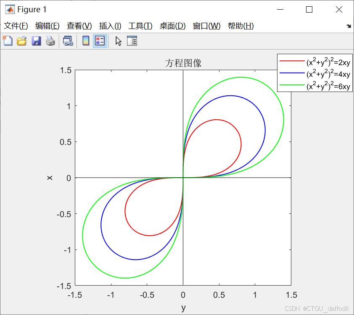The width and height of the screenshot is (354, 315).
Task: Open the 查看 menu
Action: coord(79,26)
